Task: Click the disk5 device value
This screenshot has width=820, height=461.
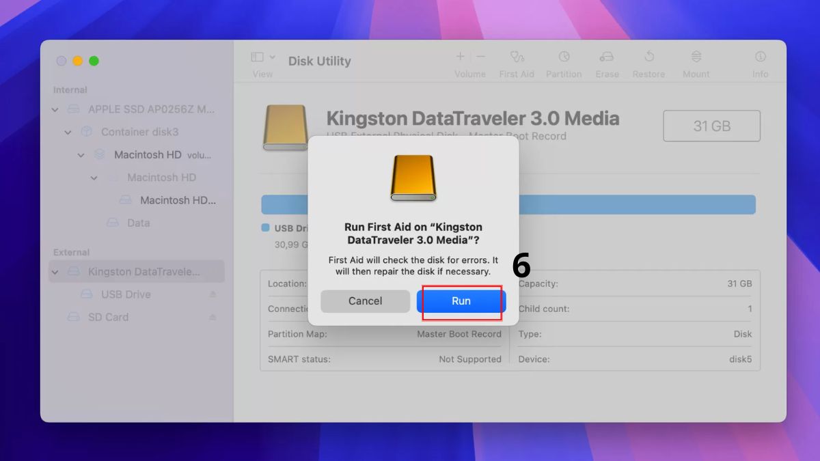Action: 741,359
